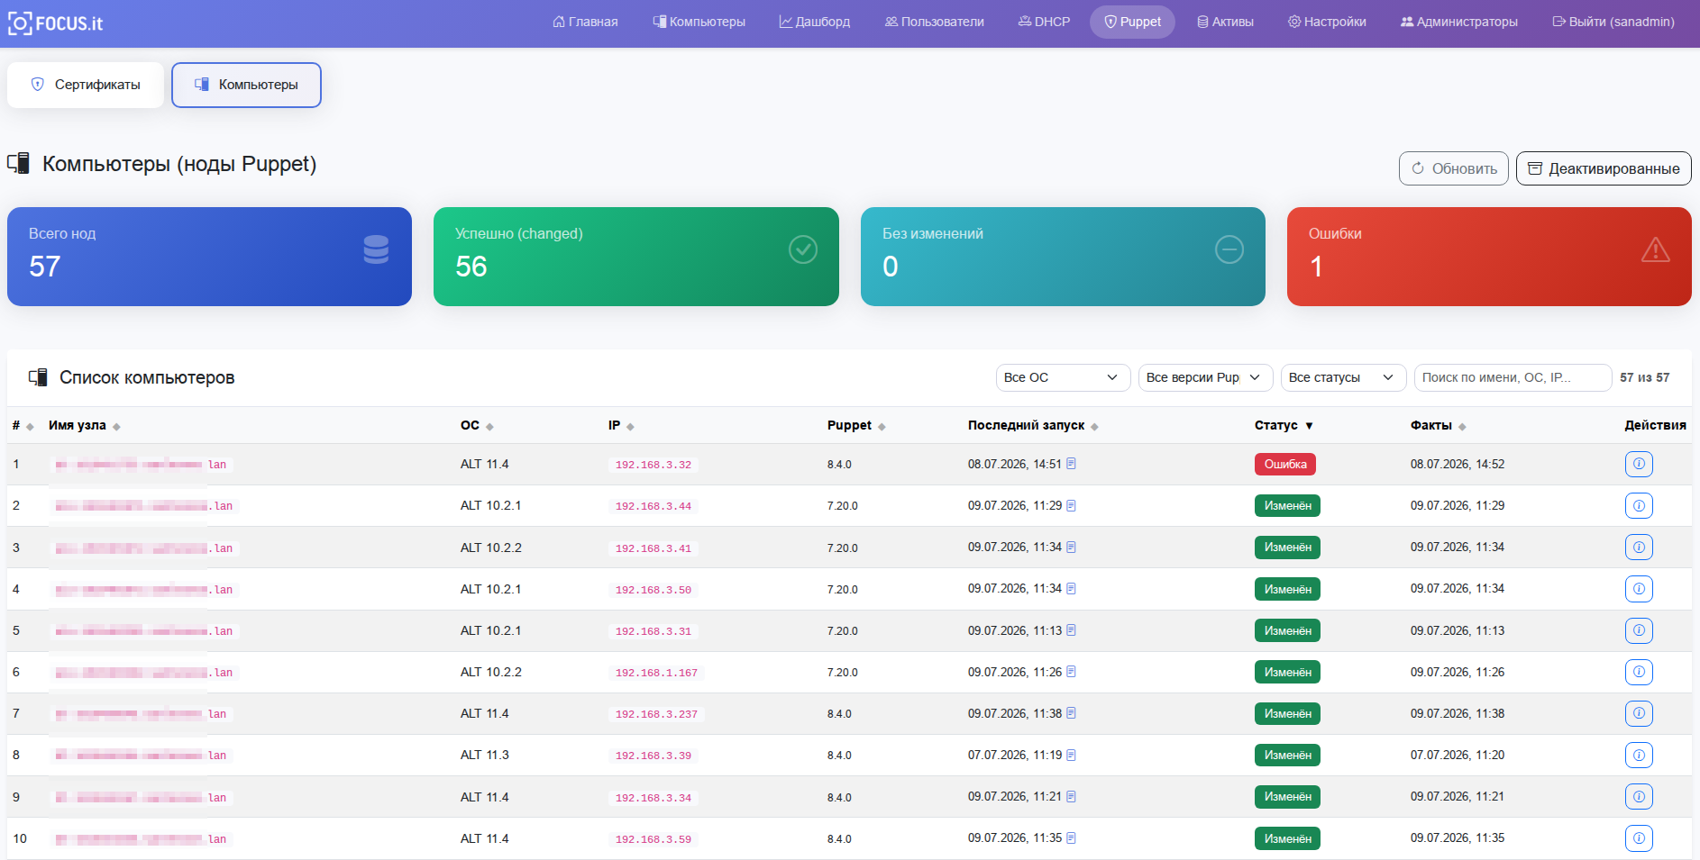1700x860 pixels.
Task: Select the Puppet navigation item
Action: [1132, 22]
